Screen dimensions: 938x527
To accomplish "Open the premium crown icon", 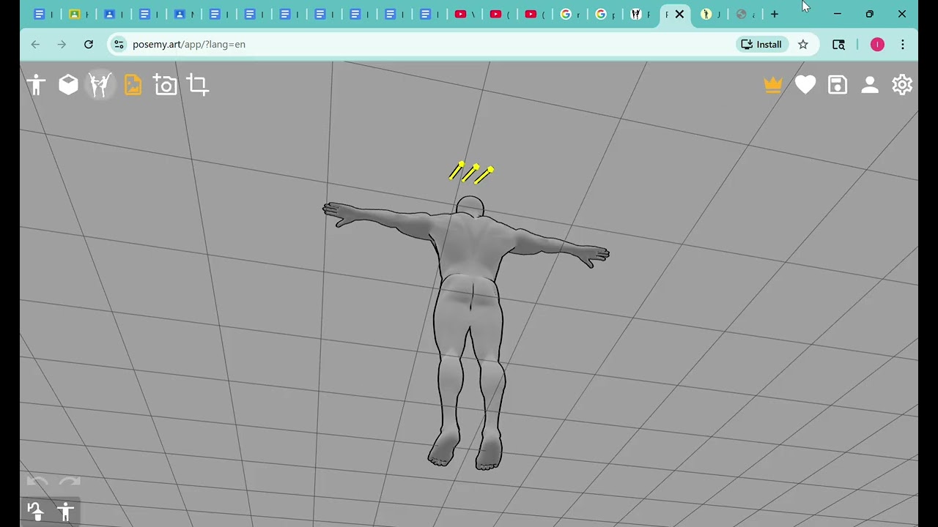I will pyautogui.click(x=773, y=85).
